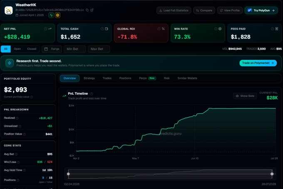Image resolution: width=283 pixels, height=189 pixels.
Task: Click the $28K current PnL value
Action: click(x=272, y=98)
